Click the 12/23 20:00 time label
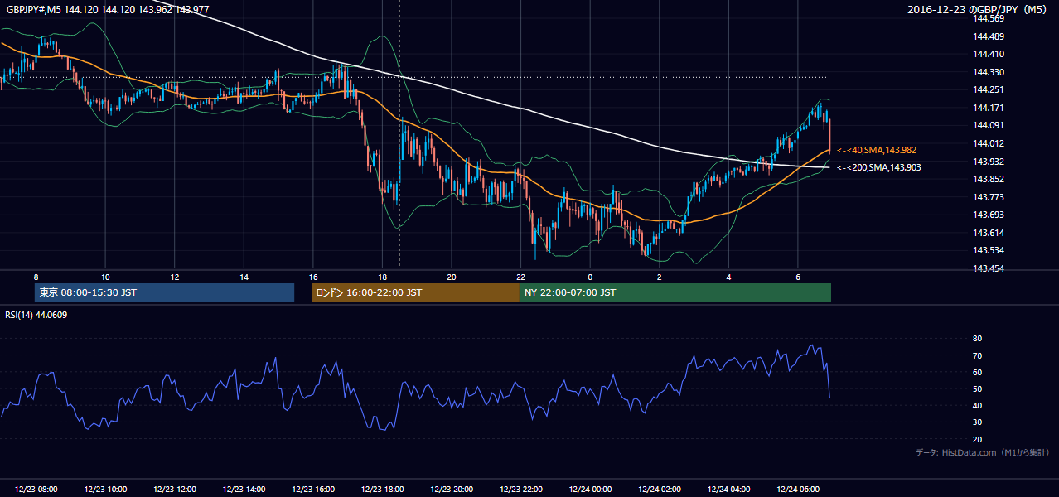The image size is (1059, 497). pyautogui.click(x=452, y=490)
